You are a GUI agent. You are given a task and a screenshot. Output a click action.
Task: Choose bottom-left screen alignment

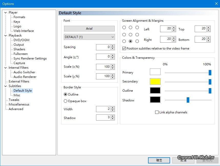[x=124, y=41]
